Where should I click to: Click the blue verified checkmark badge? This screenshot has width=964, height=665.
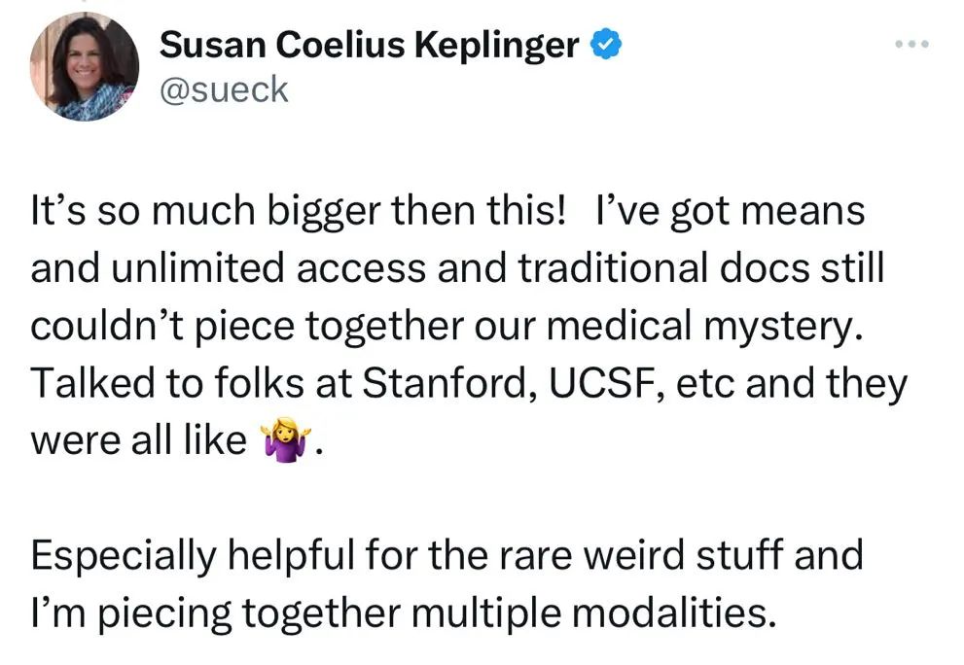(606, 44)
